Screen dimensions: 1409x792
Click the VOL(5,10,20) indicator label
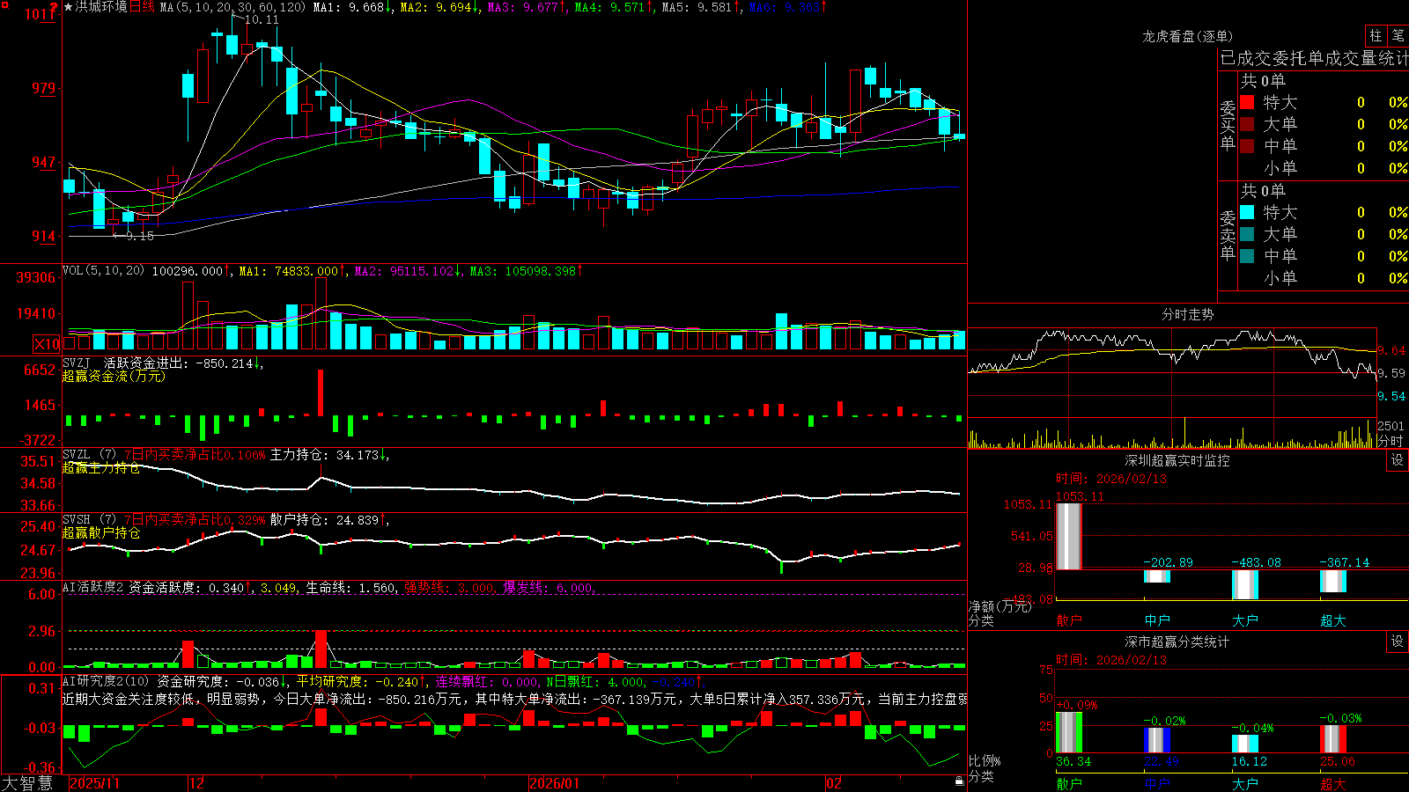coord(103,271)
